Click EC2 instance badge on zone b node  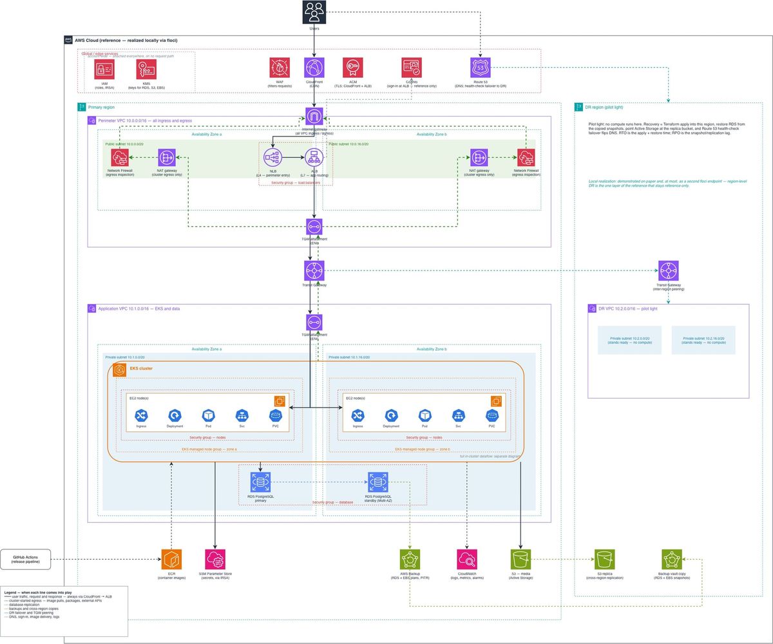[496, 401]
